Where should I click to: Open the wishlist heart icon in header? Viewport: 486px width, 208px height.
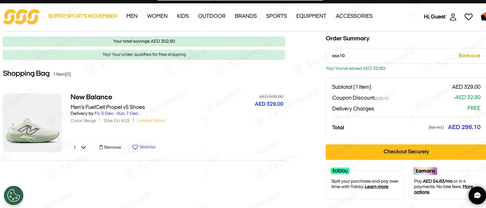click(x=468, y=17)
